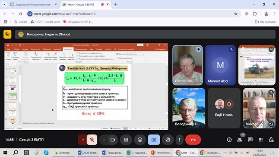Expand video settings arrow beside camera

click(104, 140)
